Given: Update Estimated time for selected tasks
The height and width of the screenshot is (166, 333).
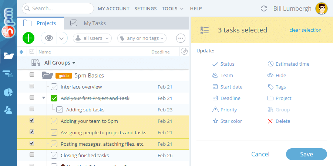Looking at the screenshot, I should [288, 64].
